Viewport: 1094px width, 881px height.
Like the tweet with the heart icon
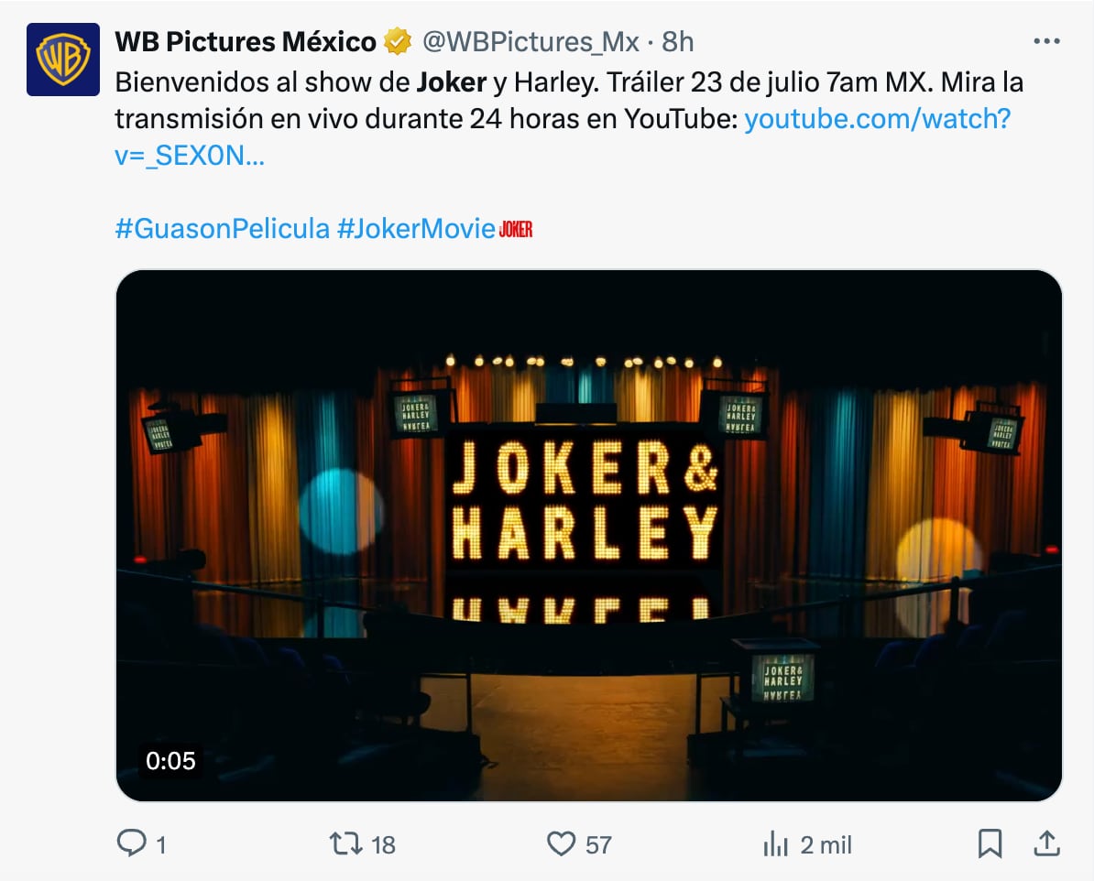click(x=561, y=843)
